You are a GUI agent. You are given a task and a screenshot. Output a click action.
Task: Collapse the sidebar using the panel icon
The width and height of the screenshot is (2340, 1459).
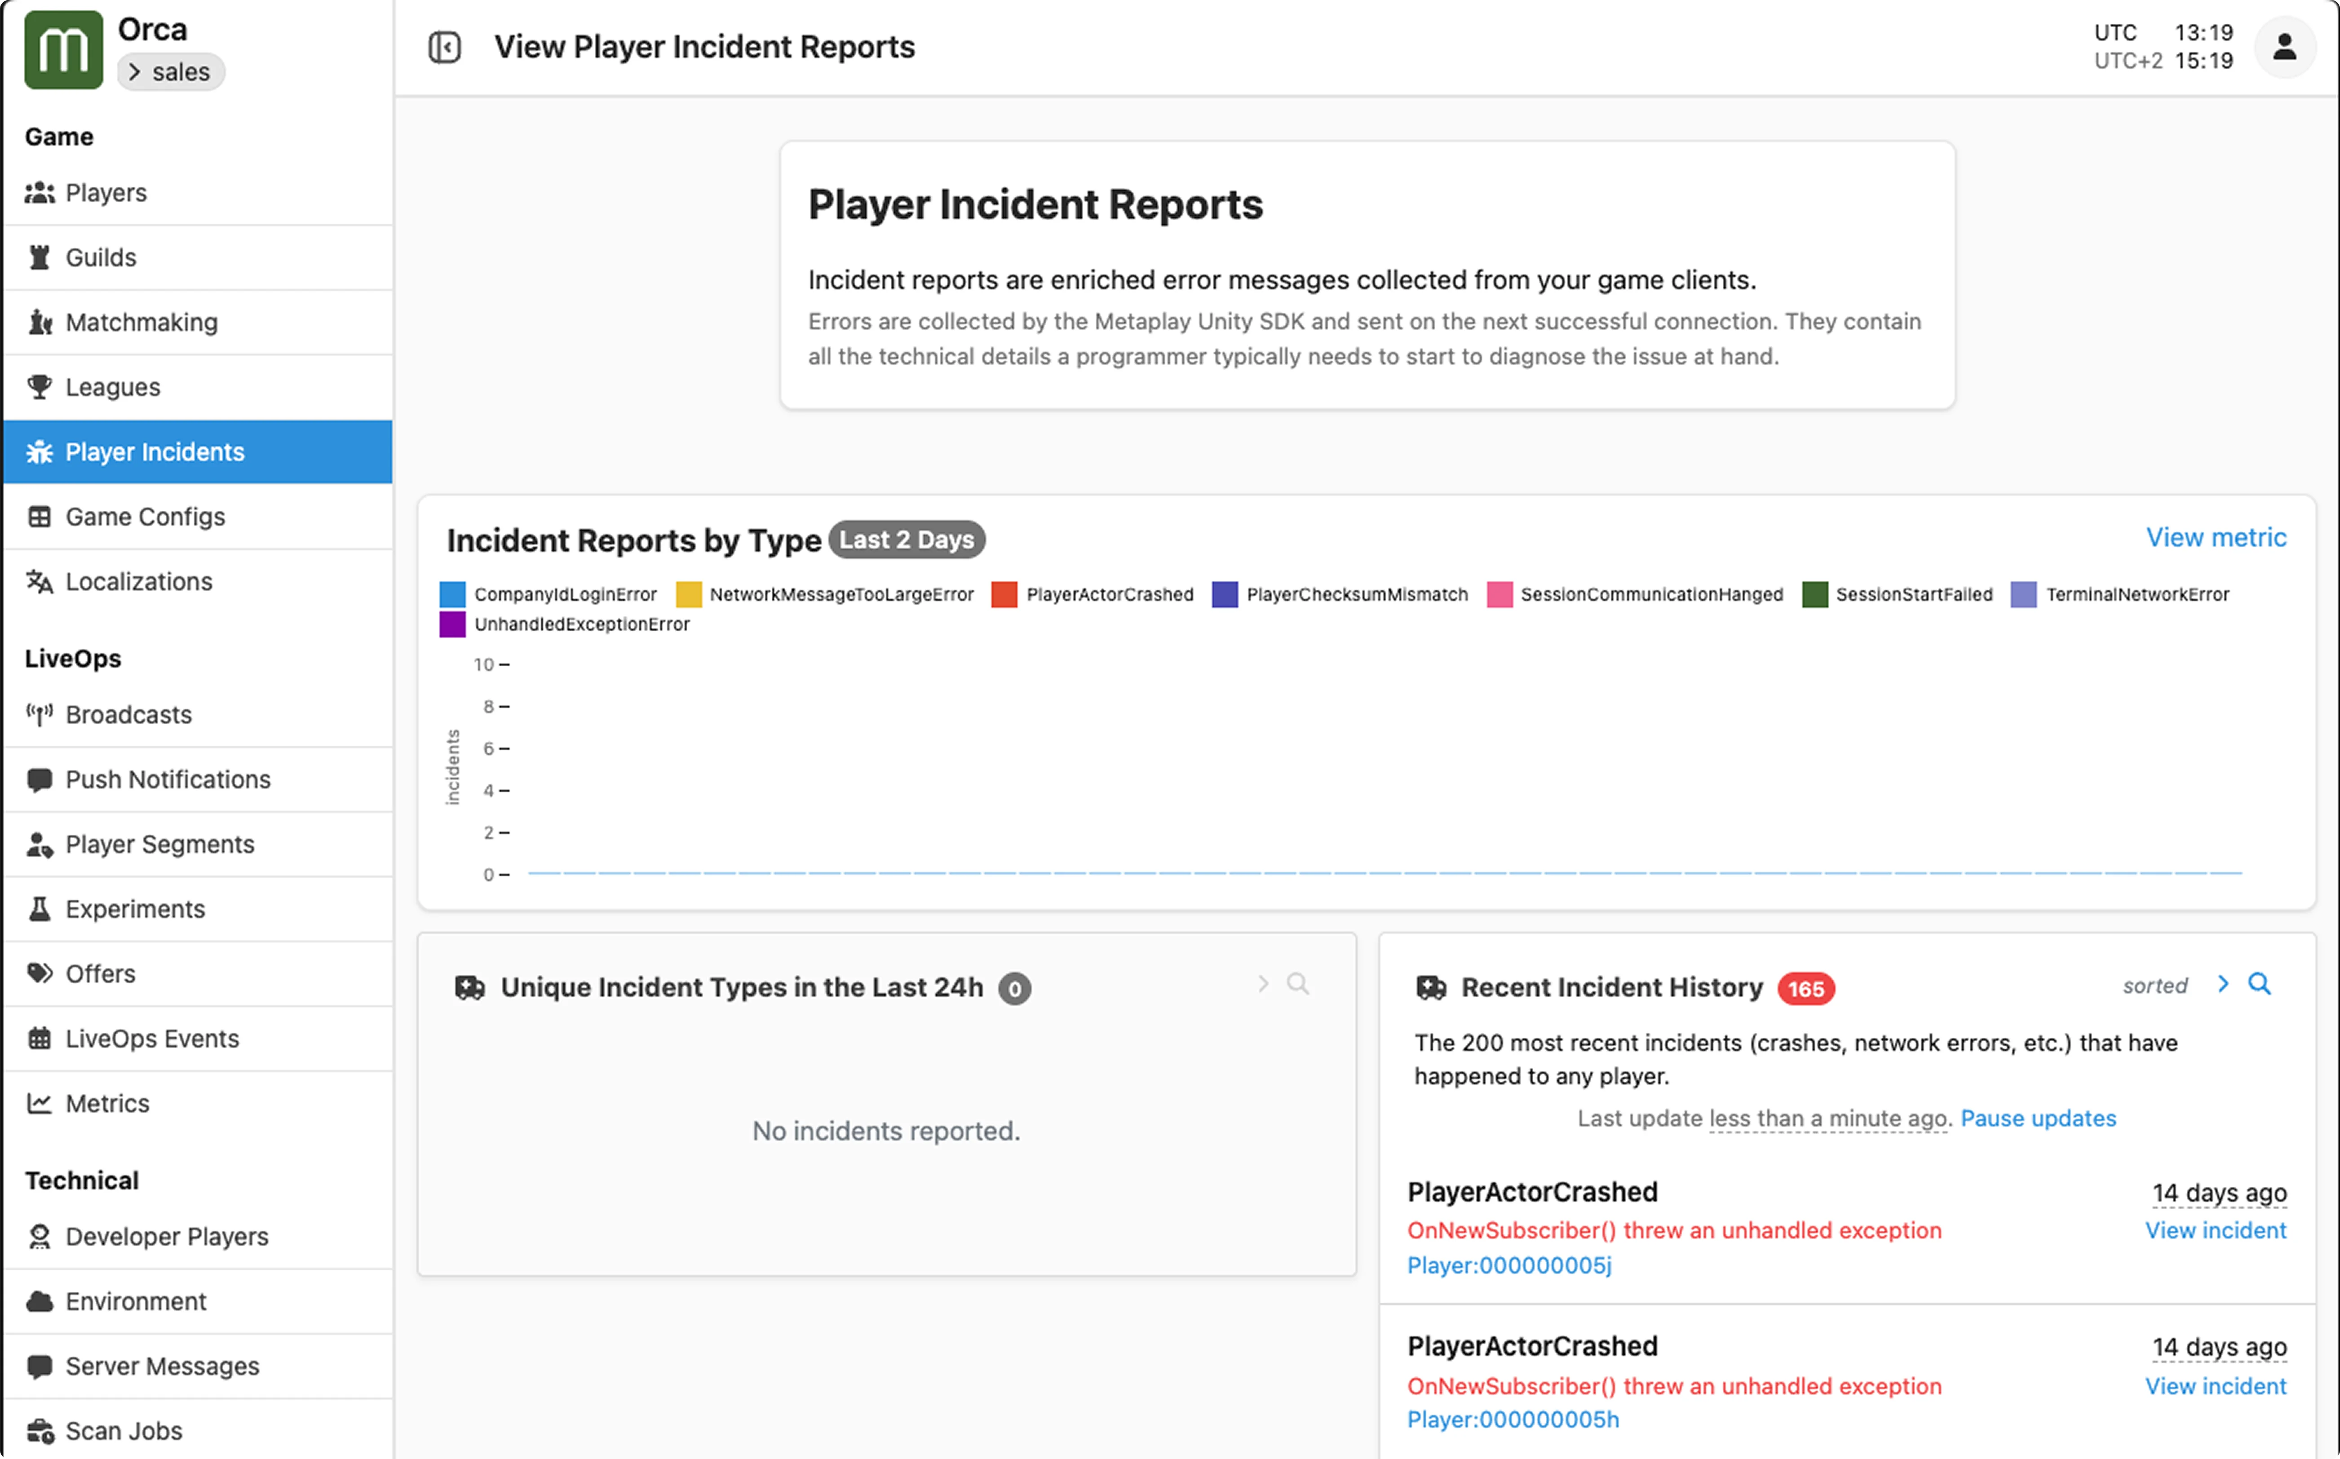click(x=444, y=45)
